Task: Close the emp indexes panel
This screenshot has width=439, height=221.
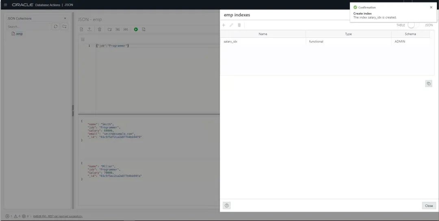Action: tap(429, 206)
